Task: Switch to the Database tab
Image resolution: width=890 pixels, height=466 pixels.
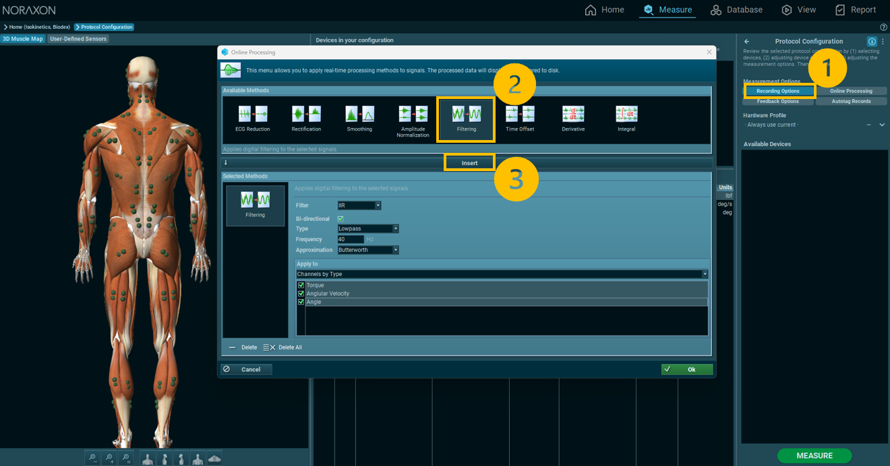Action: point(736,9)
